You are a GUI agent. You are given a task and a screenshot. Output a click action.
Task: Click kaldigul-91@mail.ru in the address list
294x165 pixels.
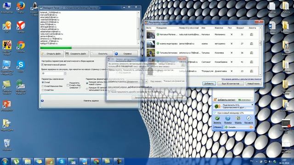coord(49,44)
